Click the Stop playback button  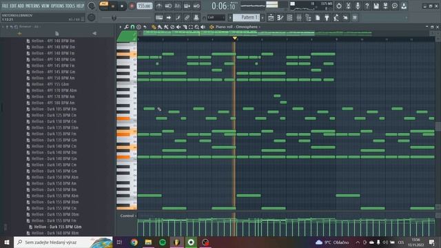tap(122, 6)
